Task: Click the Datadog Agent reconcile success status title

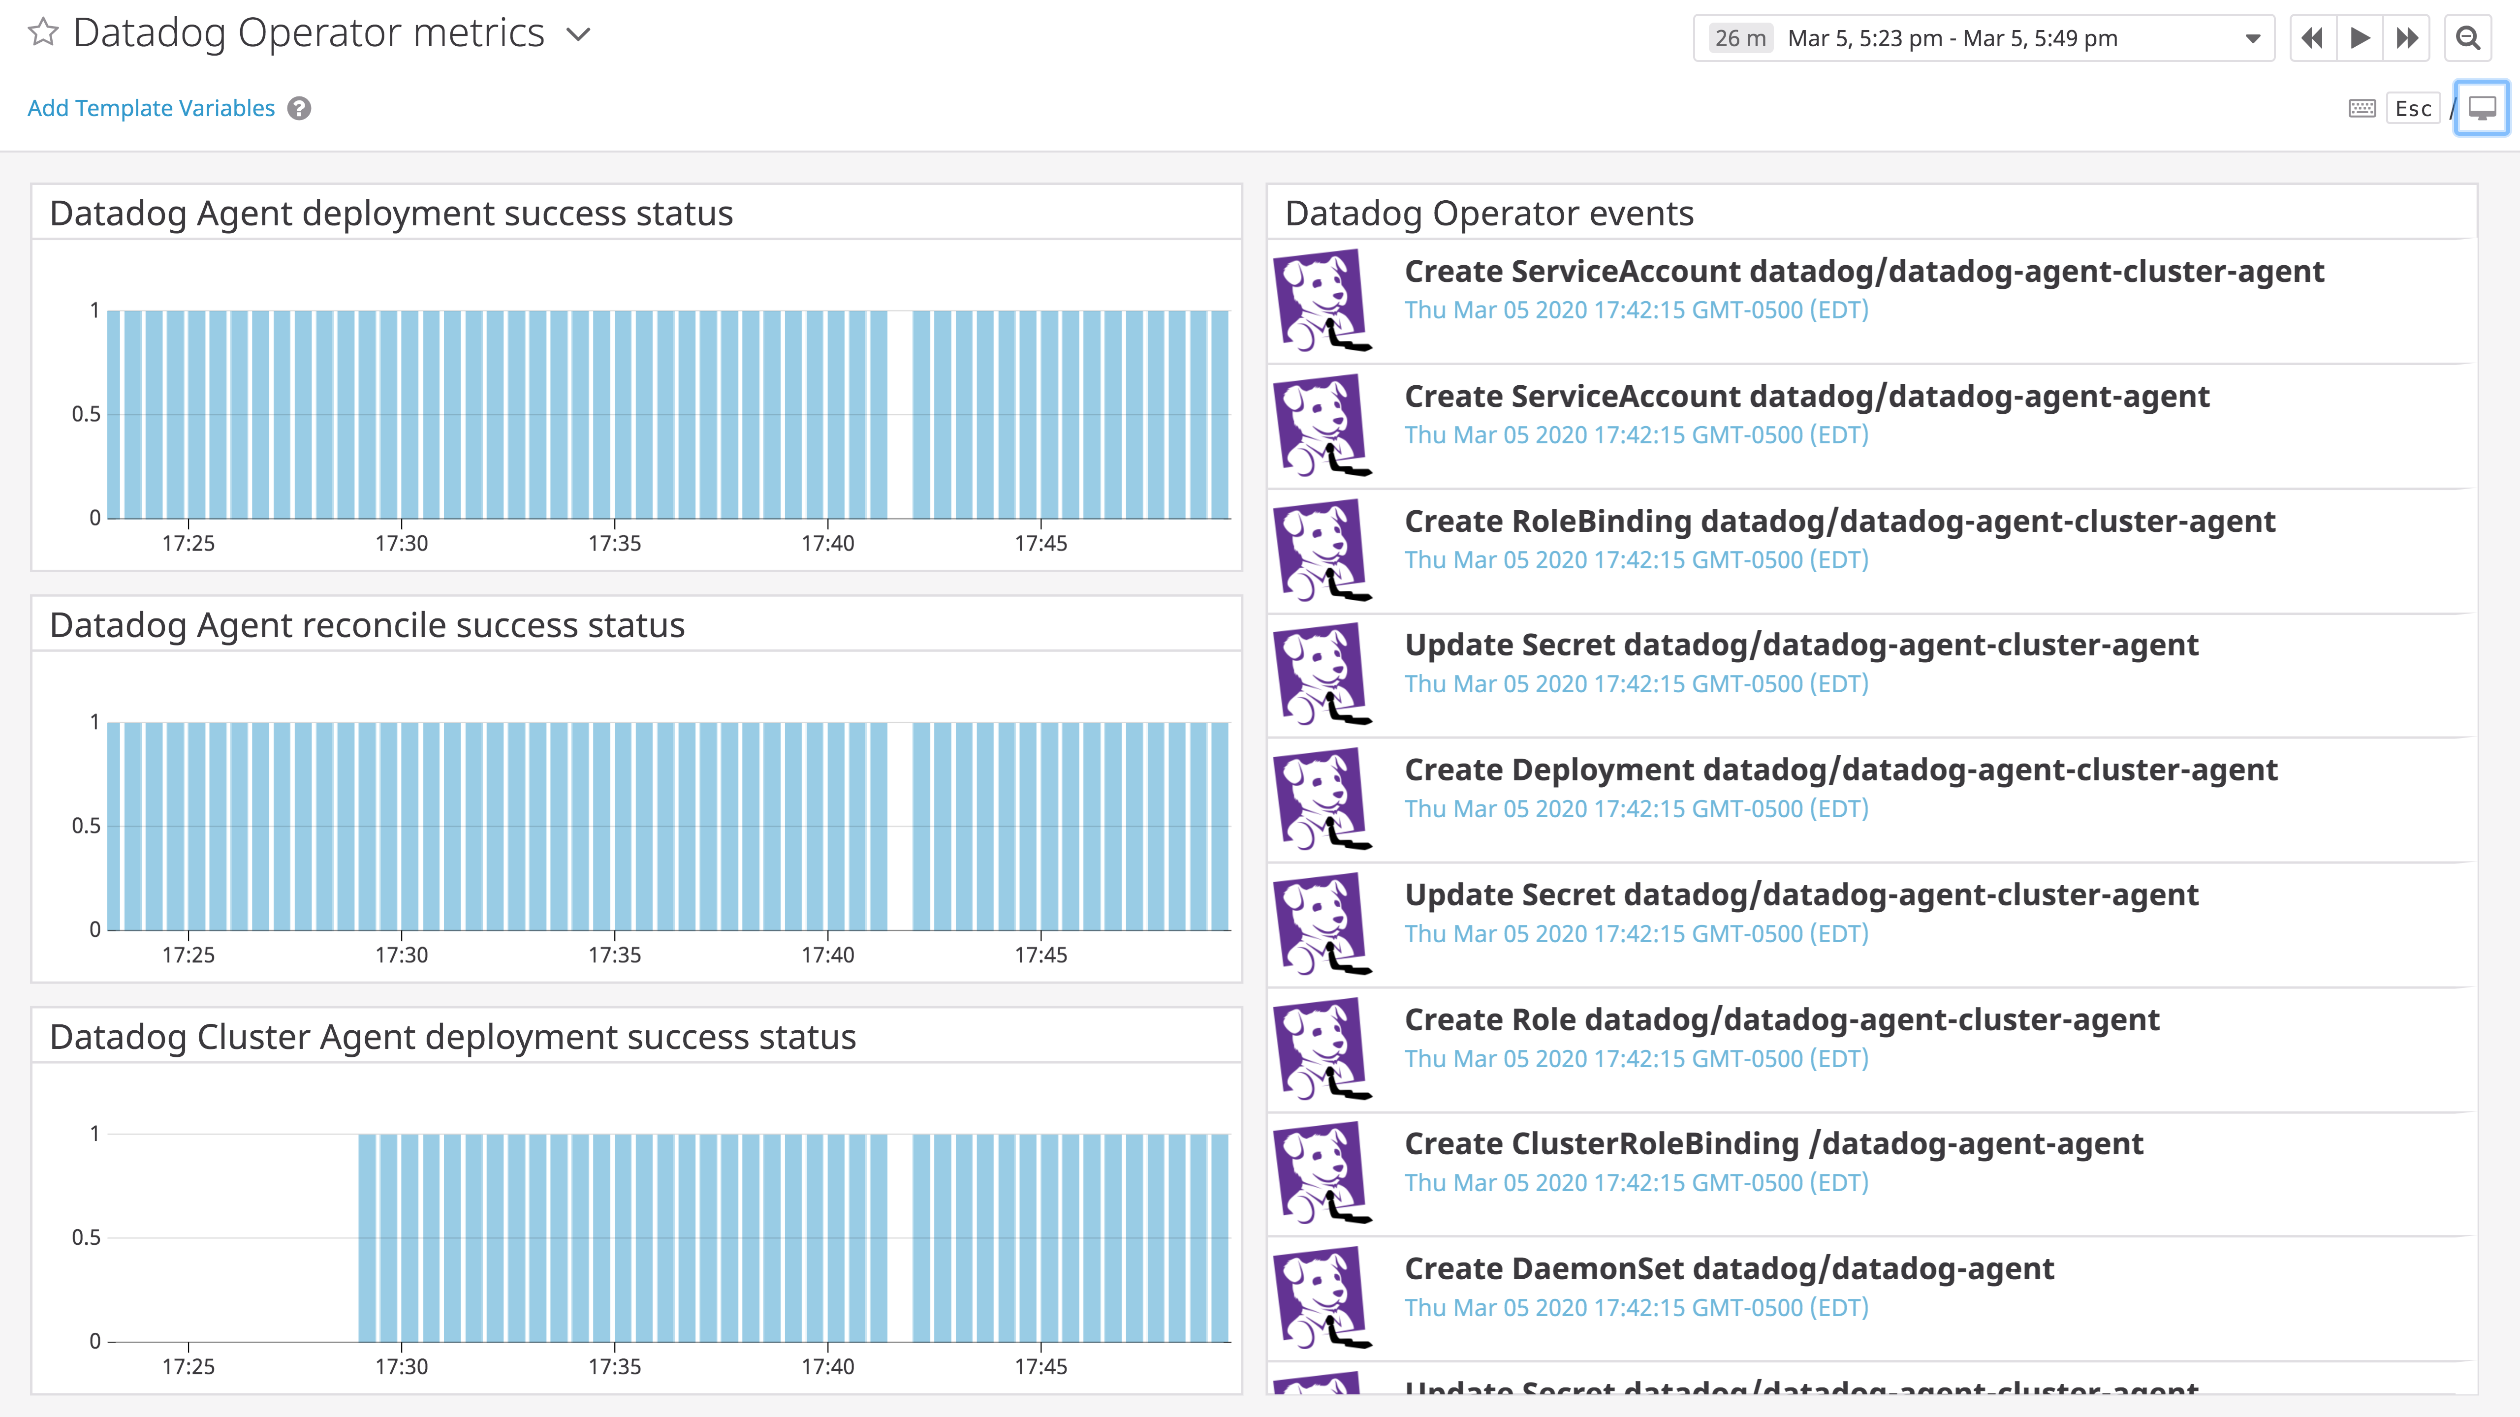Action: (x=367, y=625)
